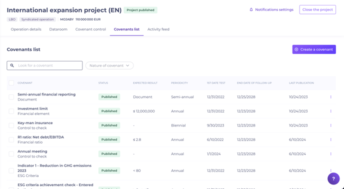Sort by Periodicity column header
This screenshot has height=189, width=344.
click(x=179, y=83)
